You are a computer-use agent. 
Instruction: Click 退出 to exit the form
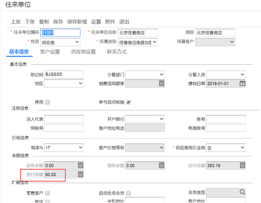pos(124,22)
